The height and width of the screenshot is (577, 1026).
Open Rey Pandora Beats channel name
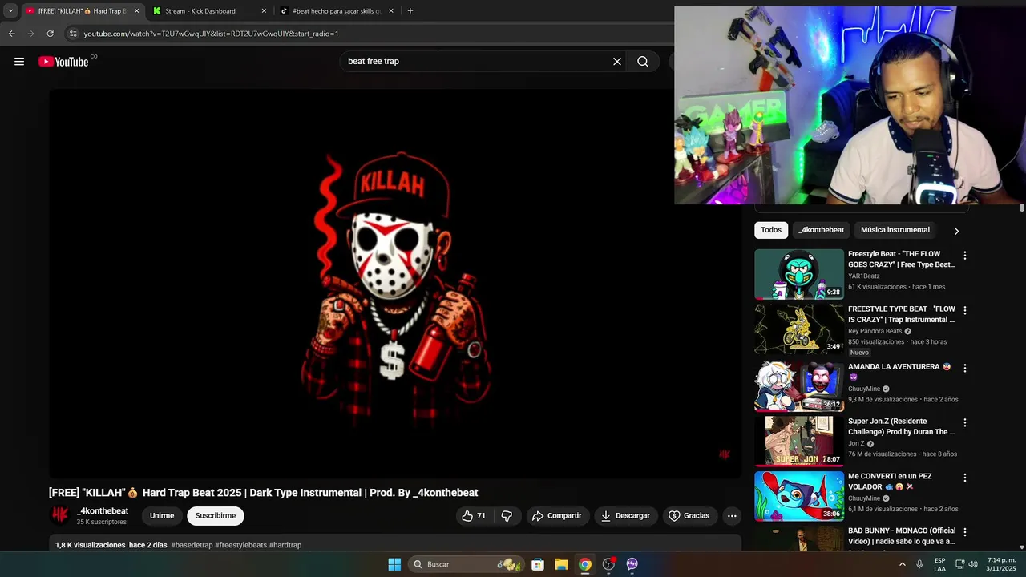click(x=875, y=331)
